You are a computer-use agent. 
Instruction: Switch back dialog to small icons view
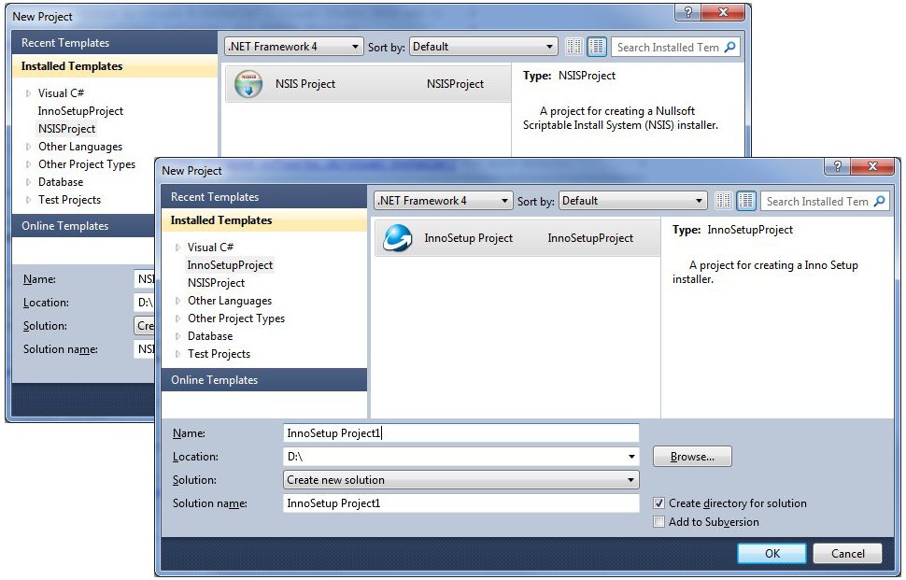pyautogui.click(x=573, y=47)
